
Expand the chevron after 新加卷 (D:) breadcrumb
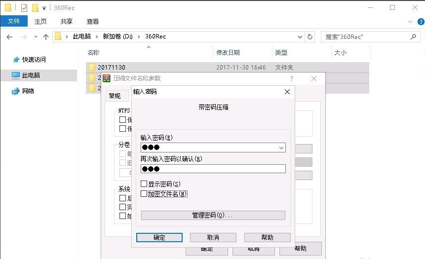coord(139,37)
